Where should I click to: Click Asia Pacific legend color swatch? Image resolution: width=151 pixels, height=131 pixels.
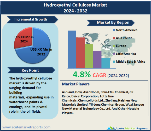point(114,38)
